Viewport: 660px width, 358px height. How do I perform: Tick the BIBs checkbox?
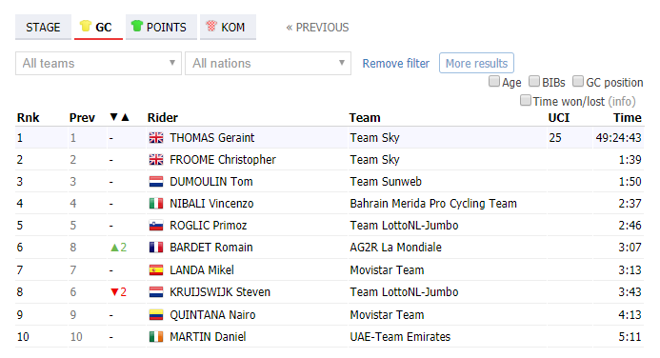534,81
